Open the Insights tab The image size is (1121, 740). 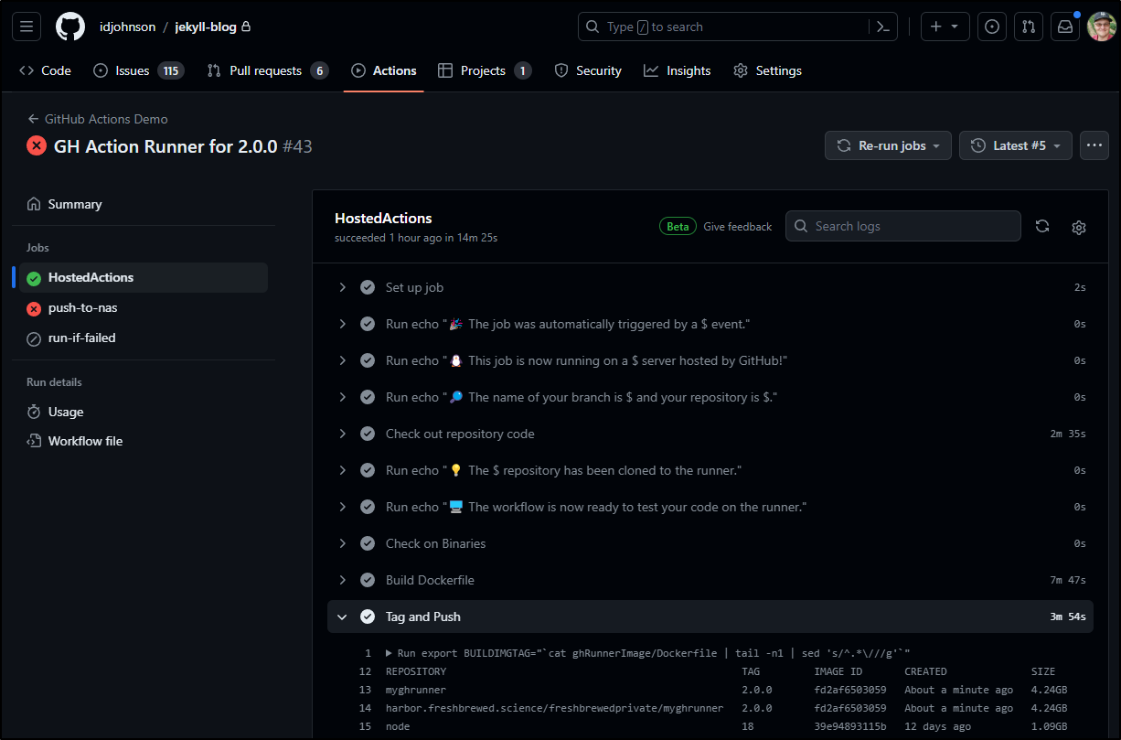(x=677, y=70)
